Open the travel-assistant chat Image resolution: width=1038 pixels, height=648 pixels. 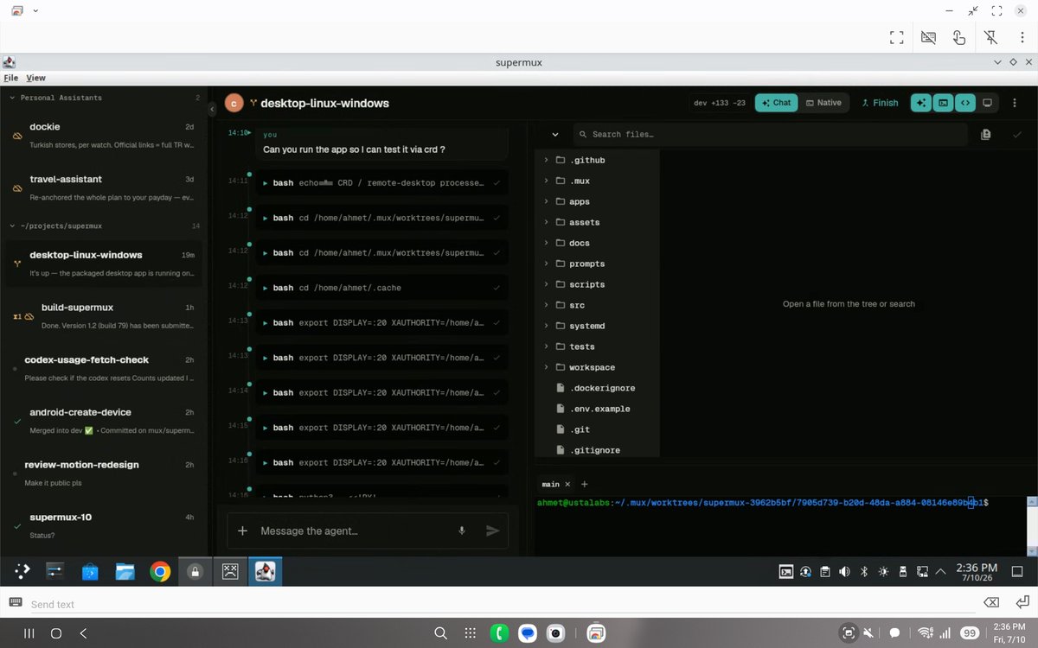[104, 187]
